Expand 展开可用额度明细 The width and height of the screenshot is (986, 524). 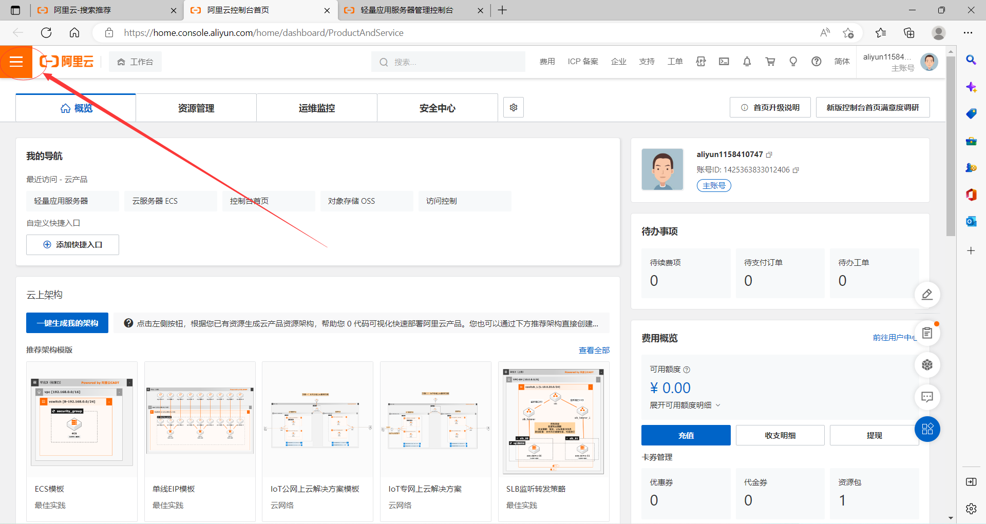(685, 405)
